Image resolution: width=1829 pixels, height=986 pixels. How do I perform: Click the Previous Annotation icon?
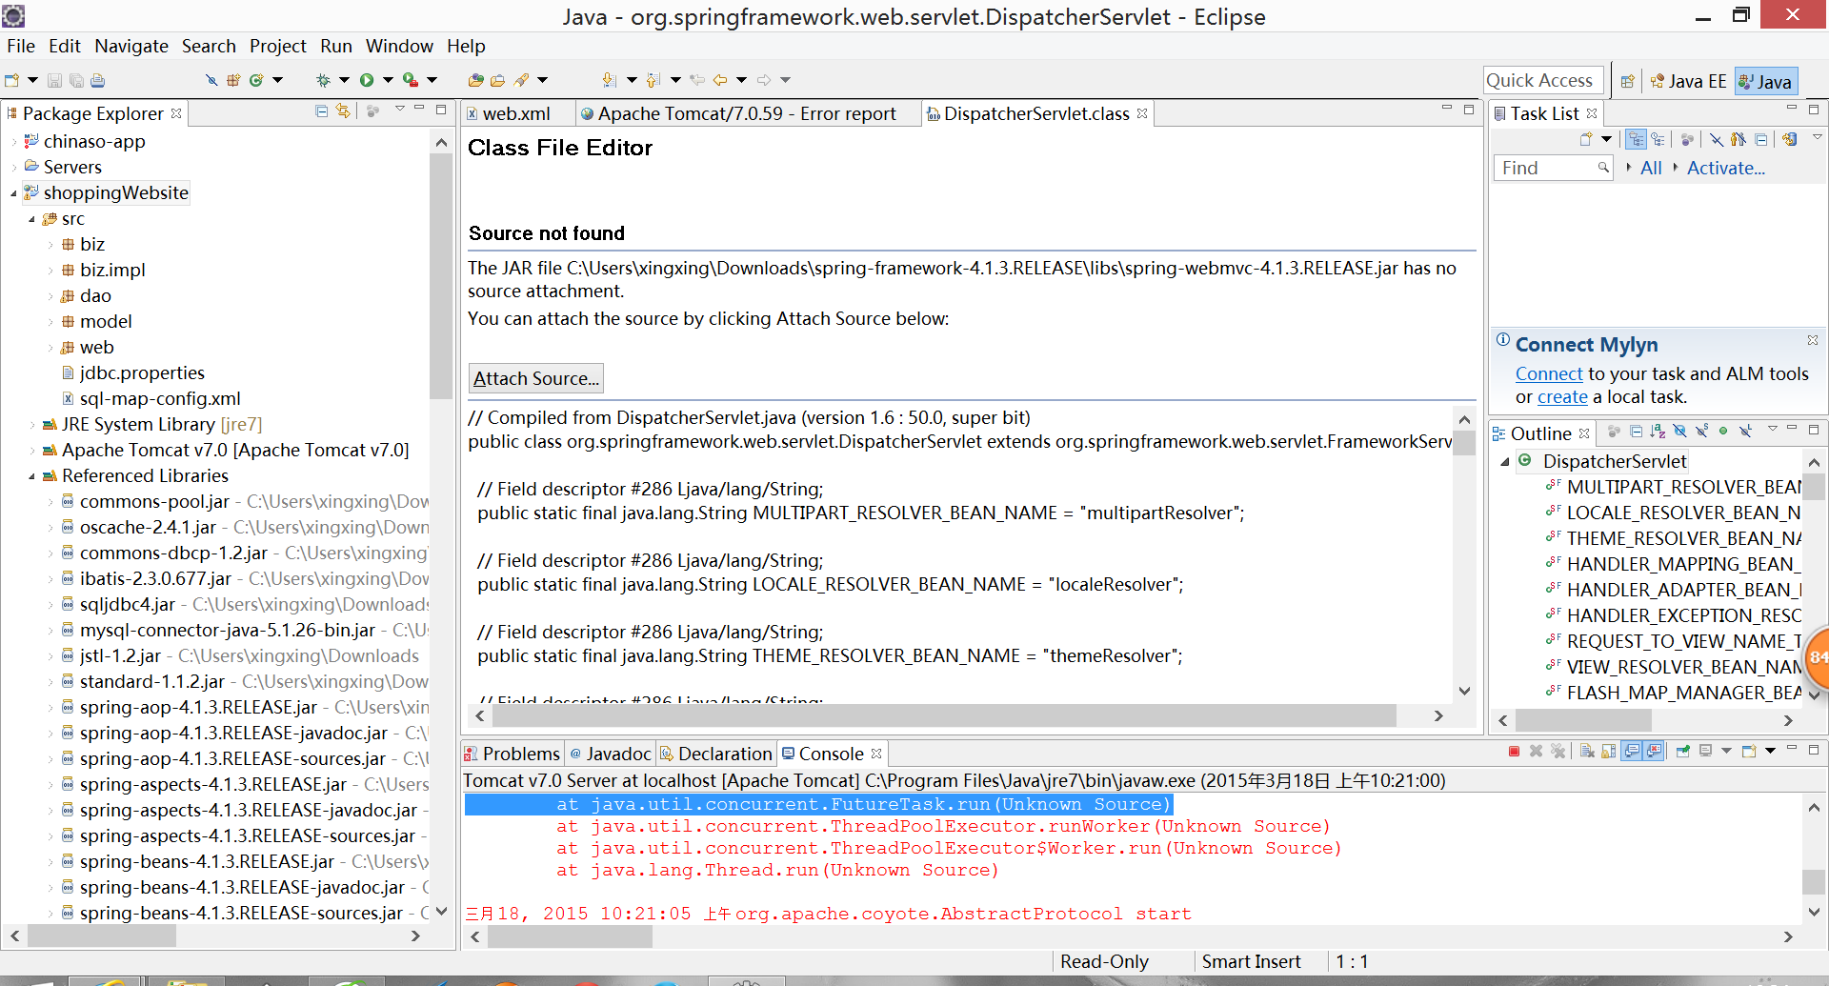click(x=653, y=80)
